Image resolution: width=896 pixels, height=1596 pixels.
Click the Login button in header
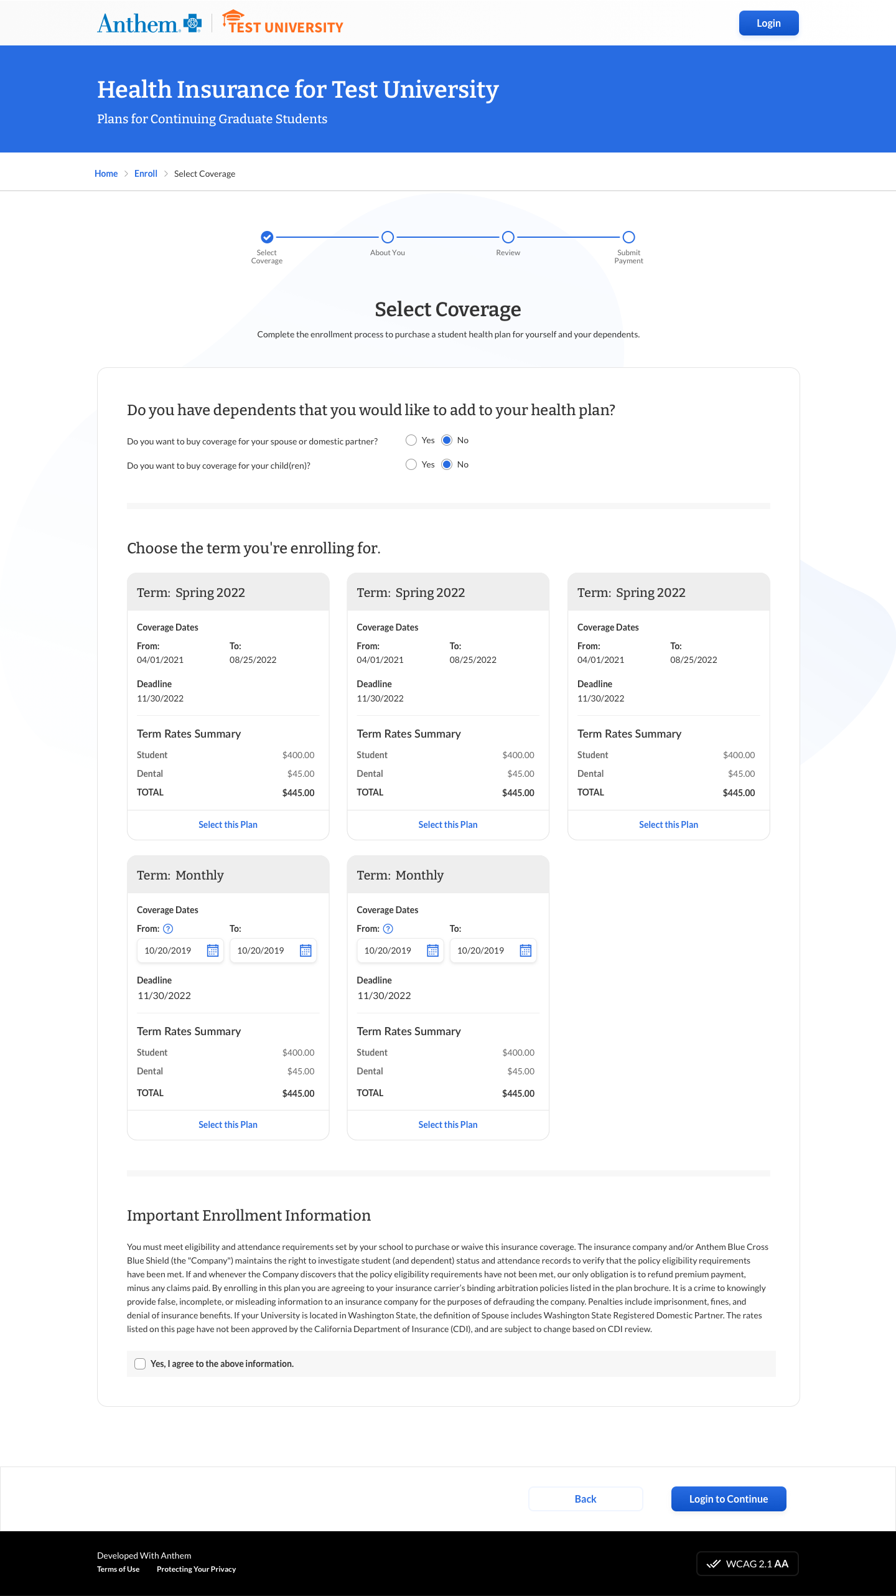(x=768, y=23)
